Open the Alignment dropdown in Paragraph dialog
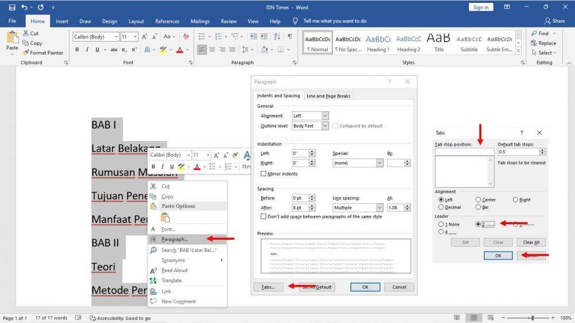The width and height of the screenshot is (575, 323). coord(325,115)
